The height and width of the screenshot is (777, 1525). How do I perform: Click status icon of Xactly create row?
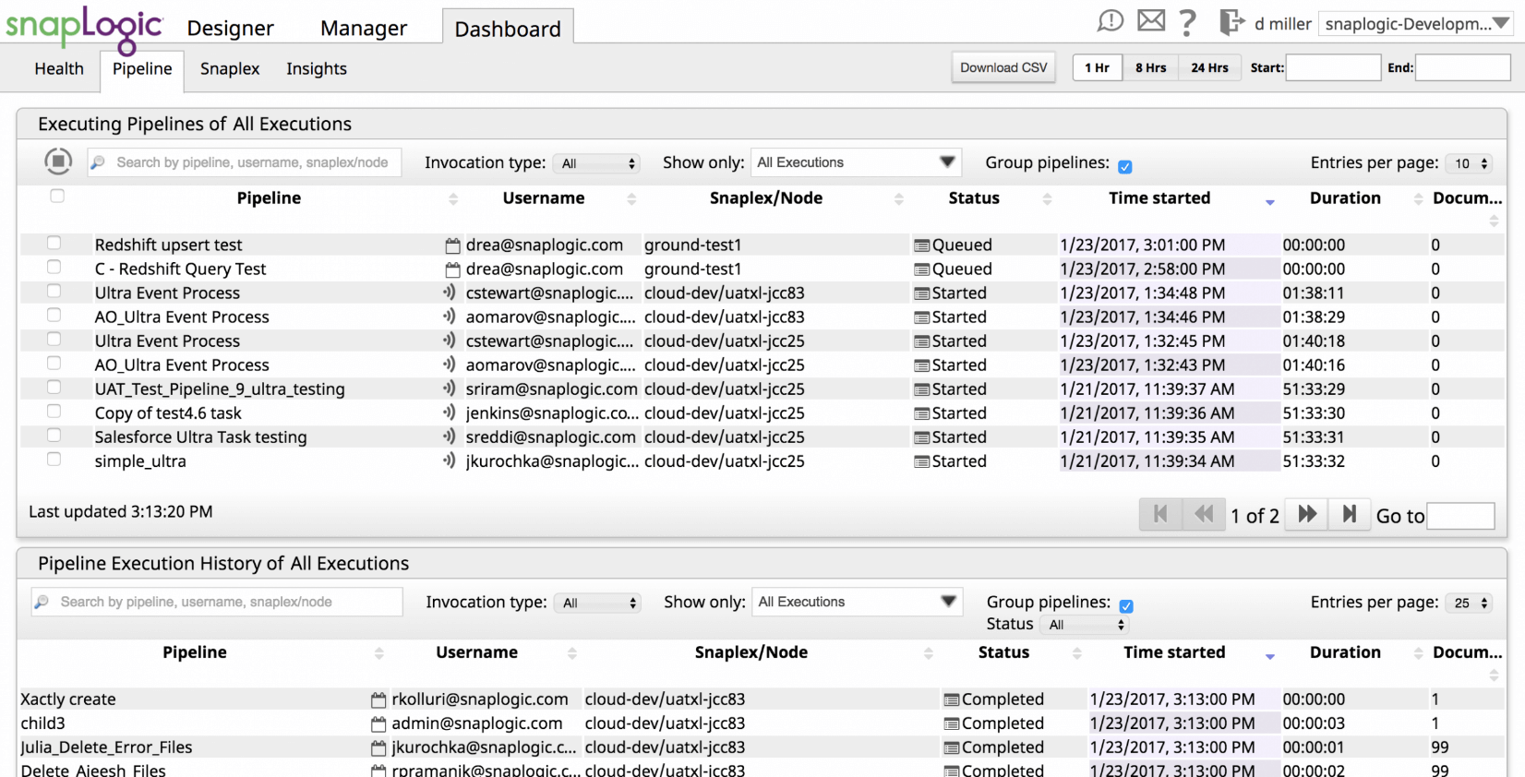coord(952,700)
